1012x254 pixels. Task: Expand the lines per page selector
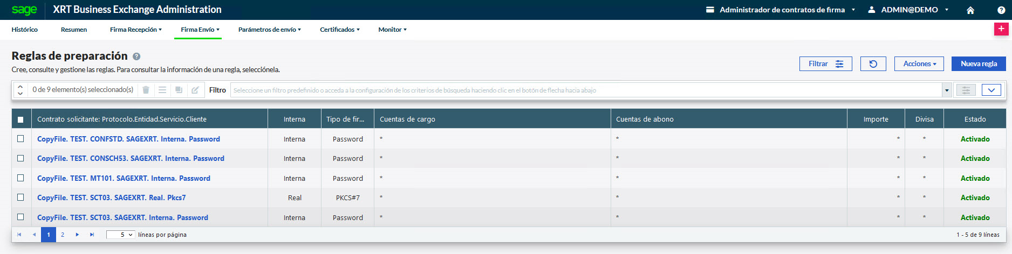point(120,235)
